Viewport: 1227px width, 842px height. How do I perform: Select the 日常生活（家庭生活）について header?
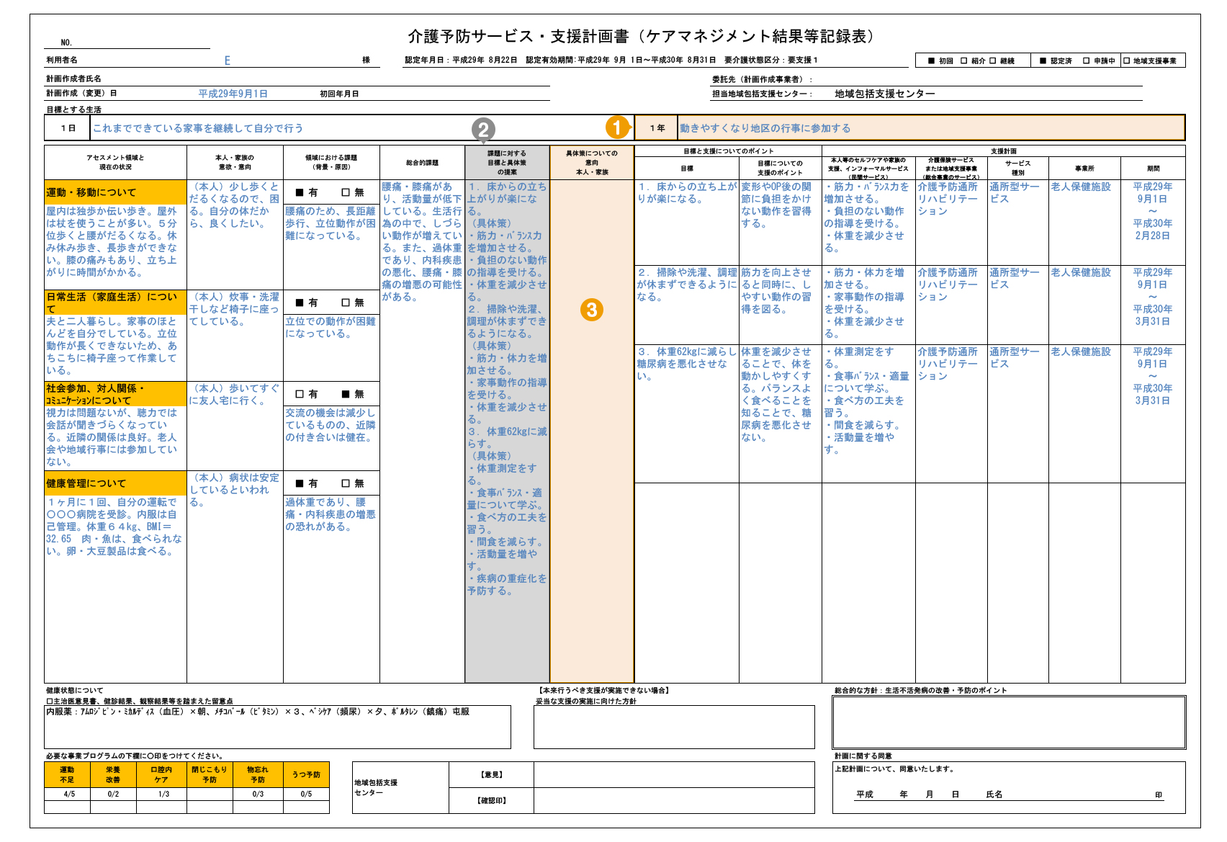[x=115, y=303]
